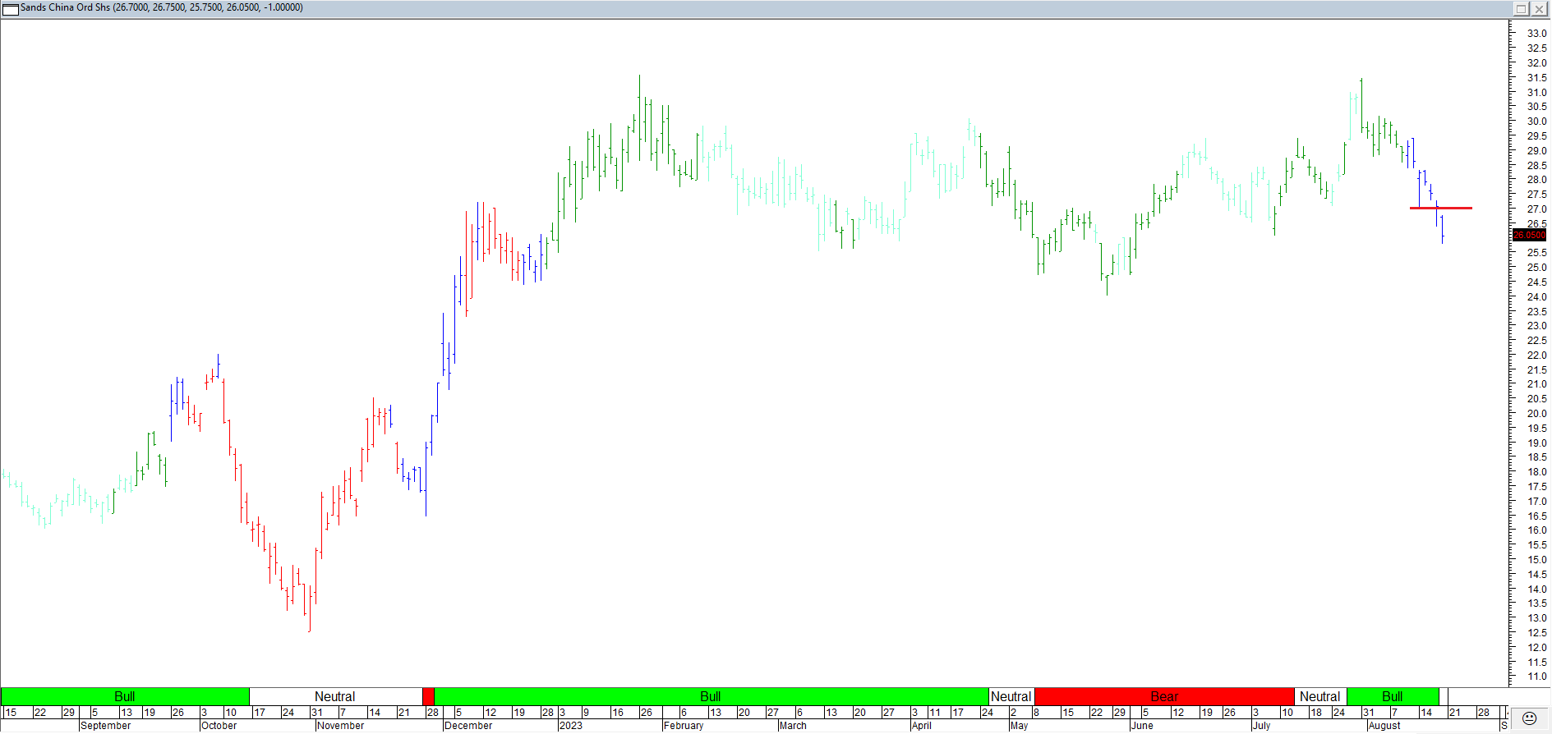This screenshot has height=734, width=1552.
Task: Click the July month label
Action: point(1262,726)
